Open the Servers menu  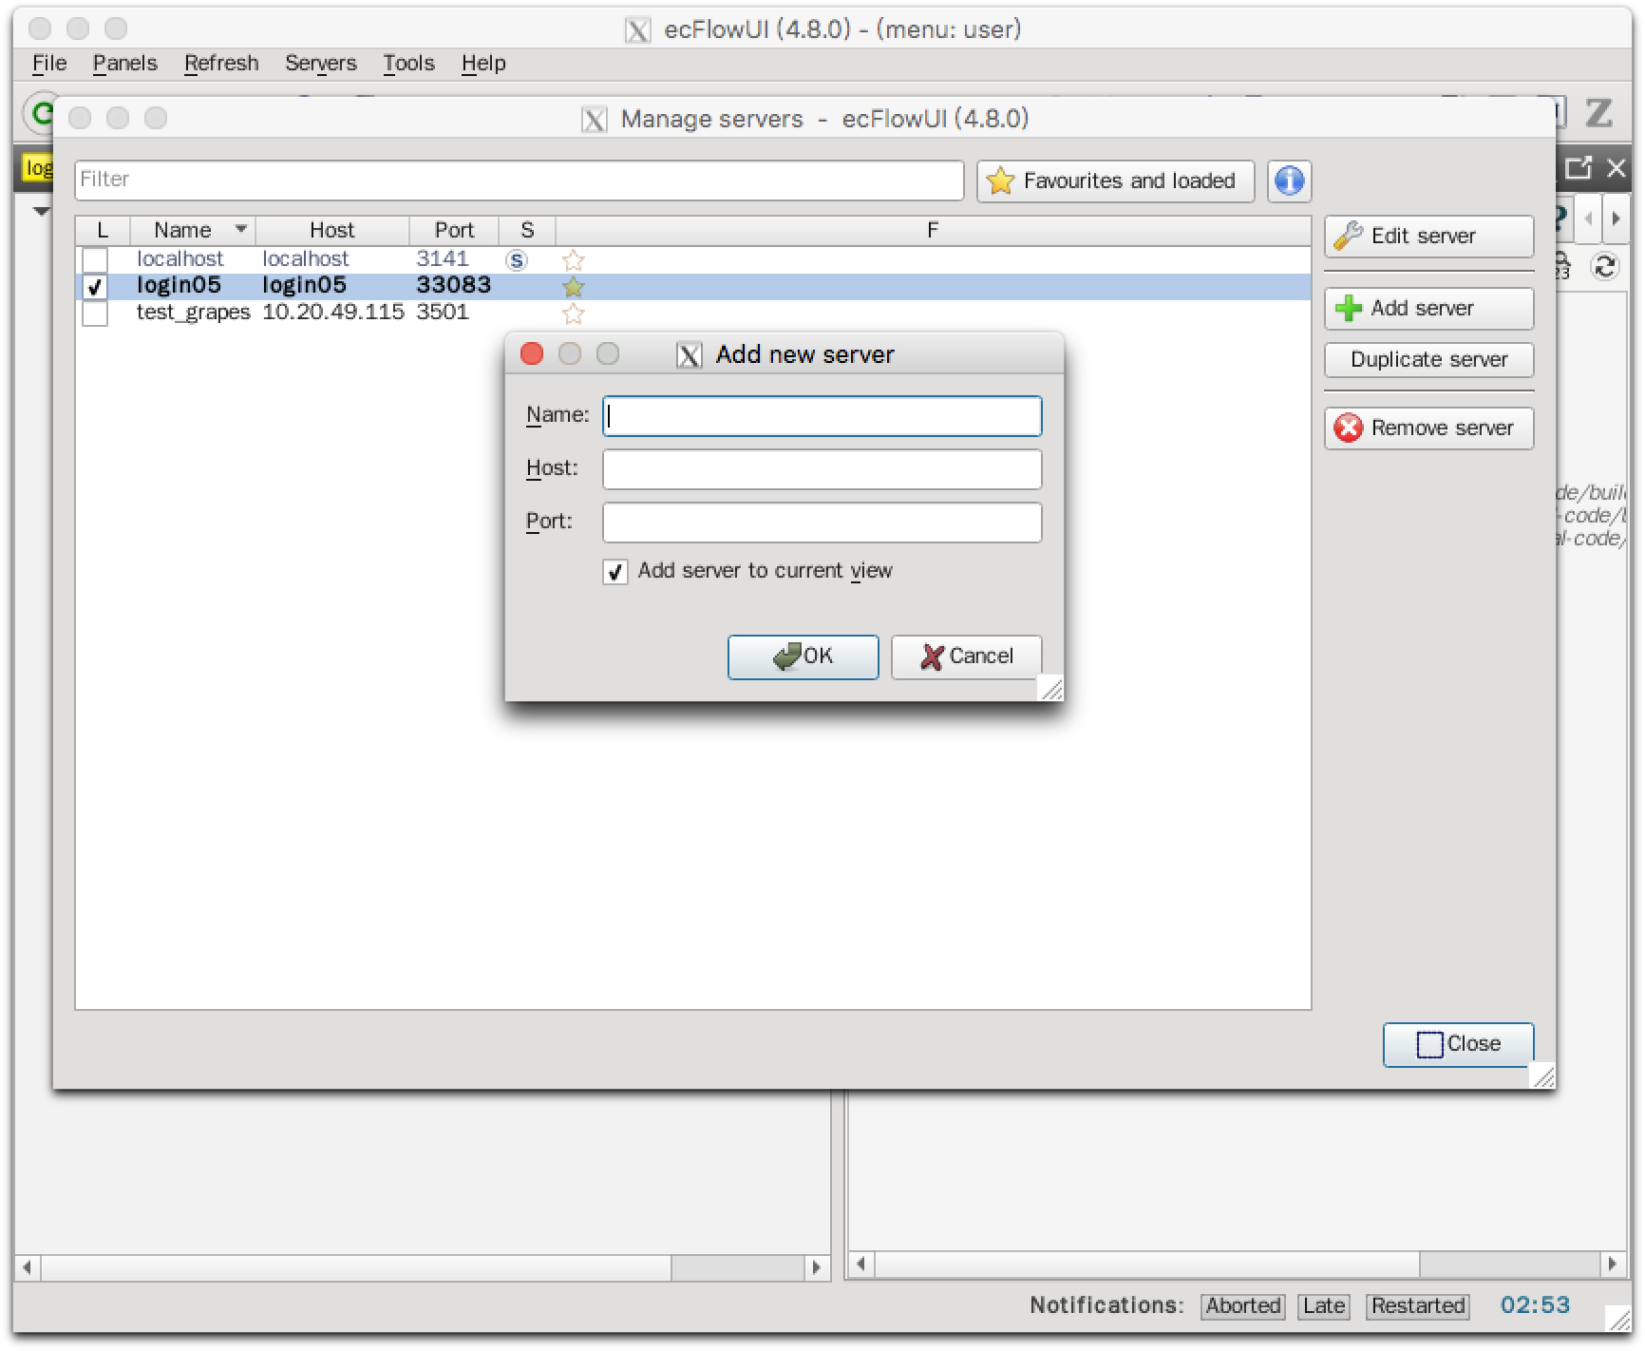tap(321, 63)
